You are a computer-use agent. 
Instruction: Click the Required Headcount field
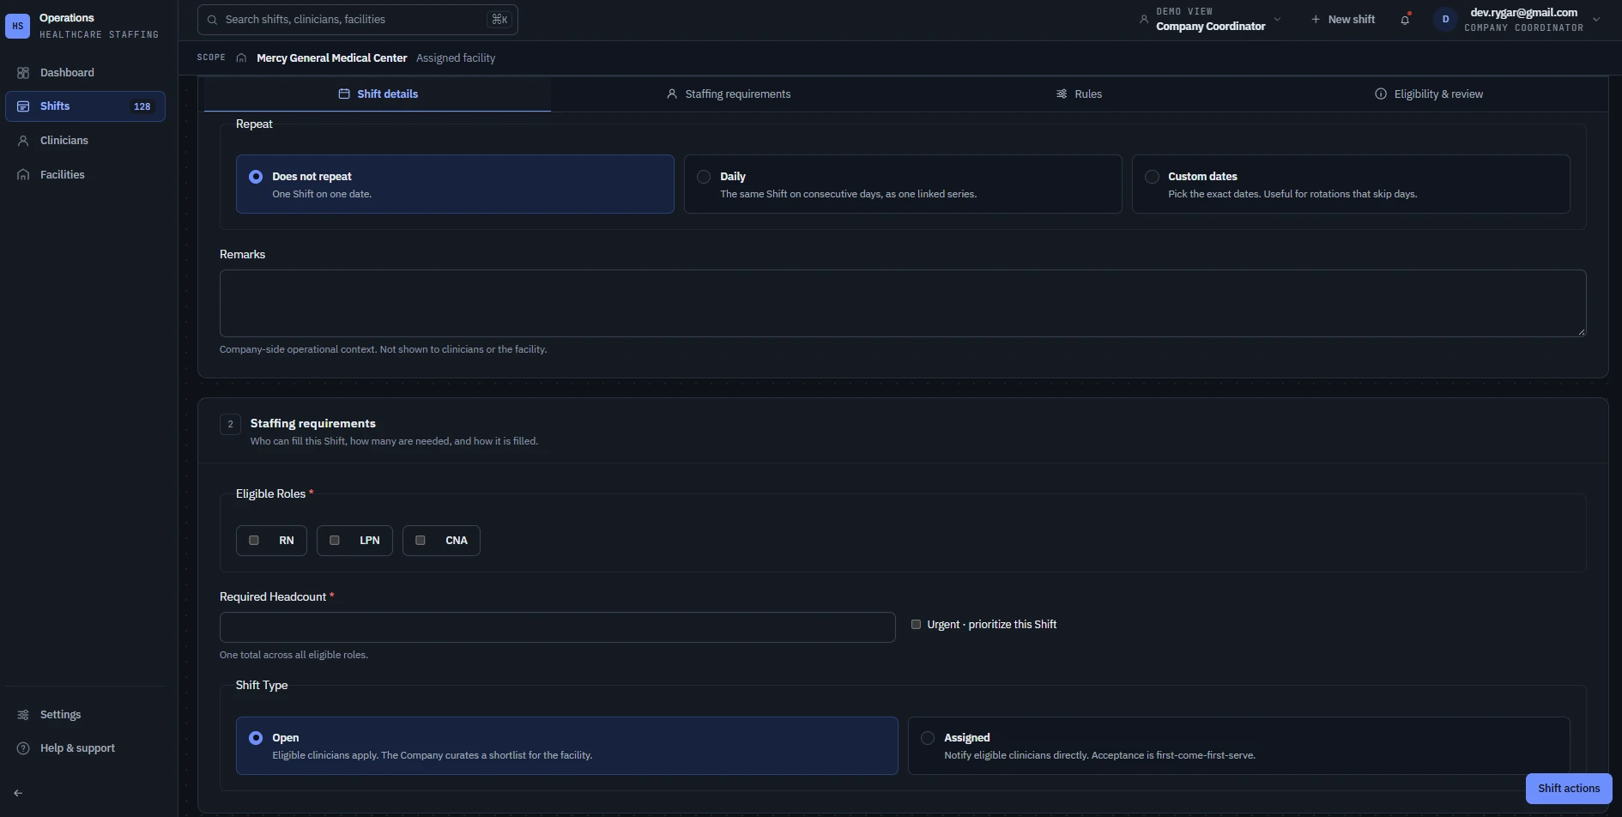558,627
